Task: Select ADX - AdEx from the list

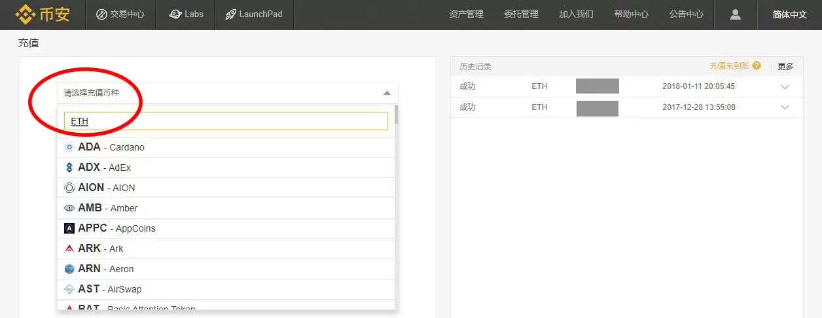Action: pos(226,168)
